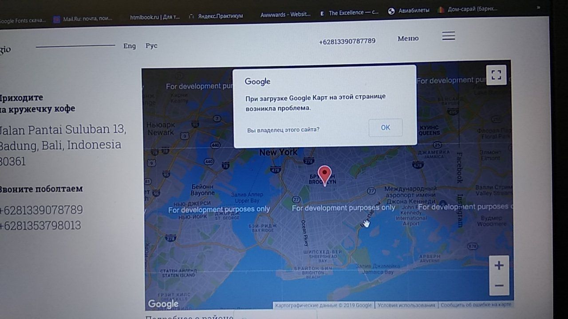Click address text Jalan Pantai Suluban 13
The width and height of the screenshot is (568, 319).
(63, 130)
